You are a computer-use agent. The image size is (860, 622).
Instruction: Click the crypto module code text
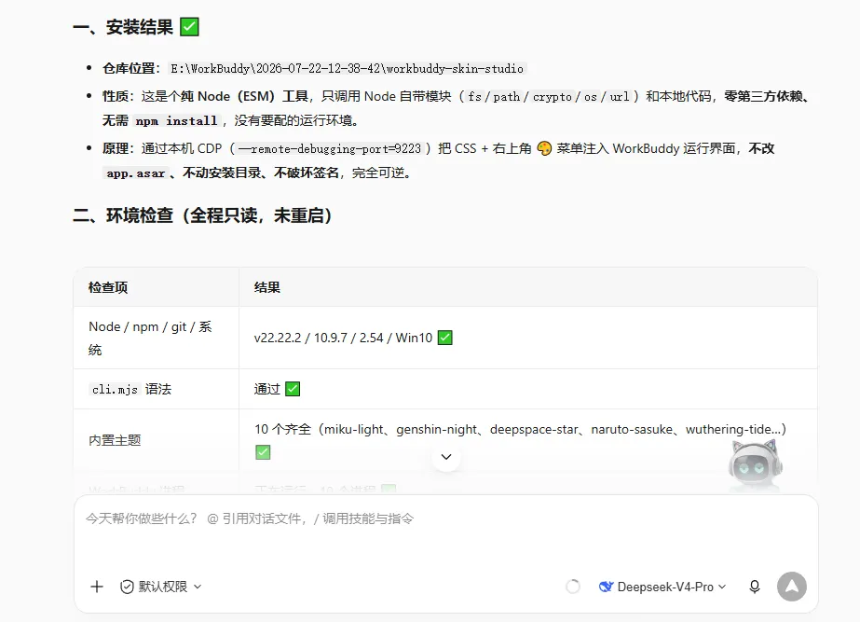(553, 97)
